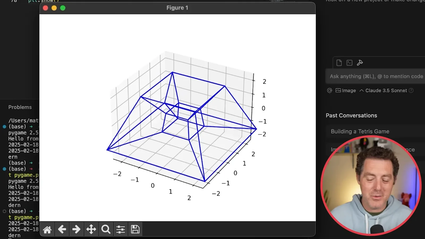Maximize the Figure 1 window

click(63, 8)
